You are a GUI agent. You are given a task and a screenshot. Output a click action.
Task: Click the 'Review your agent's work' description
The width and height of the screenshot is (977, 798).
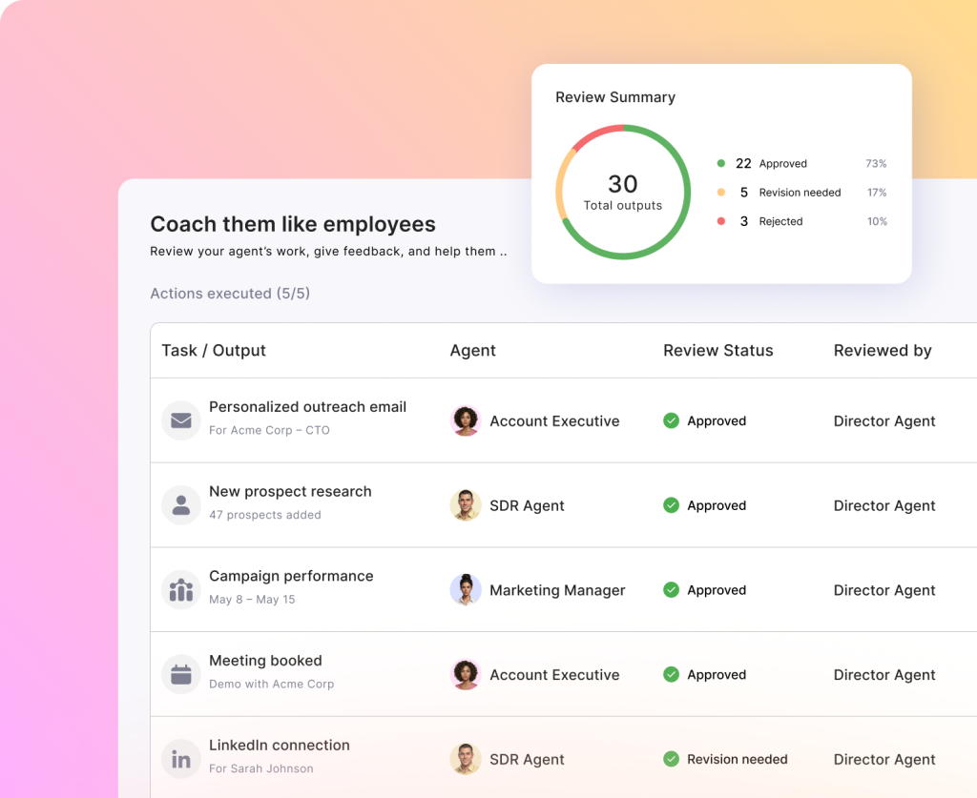pyautogui.click(x=328, y=252)
